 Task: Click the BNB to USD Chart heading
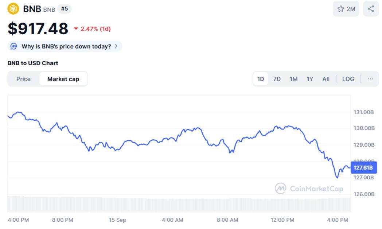[33, 63]
